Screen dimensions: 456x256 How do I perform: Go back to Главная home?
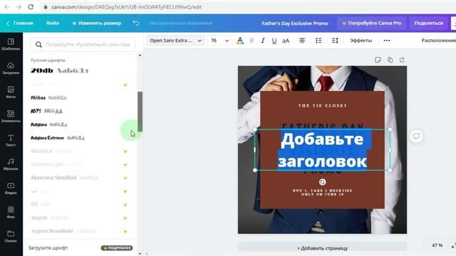[21, 23]
